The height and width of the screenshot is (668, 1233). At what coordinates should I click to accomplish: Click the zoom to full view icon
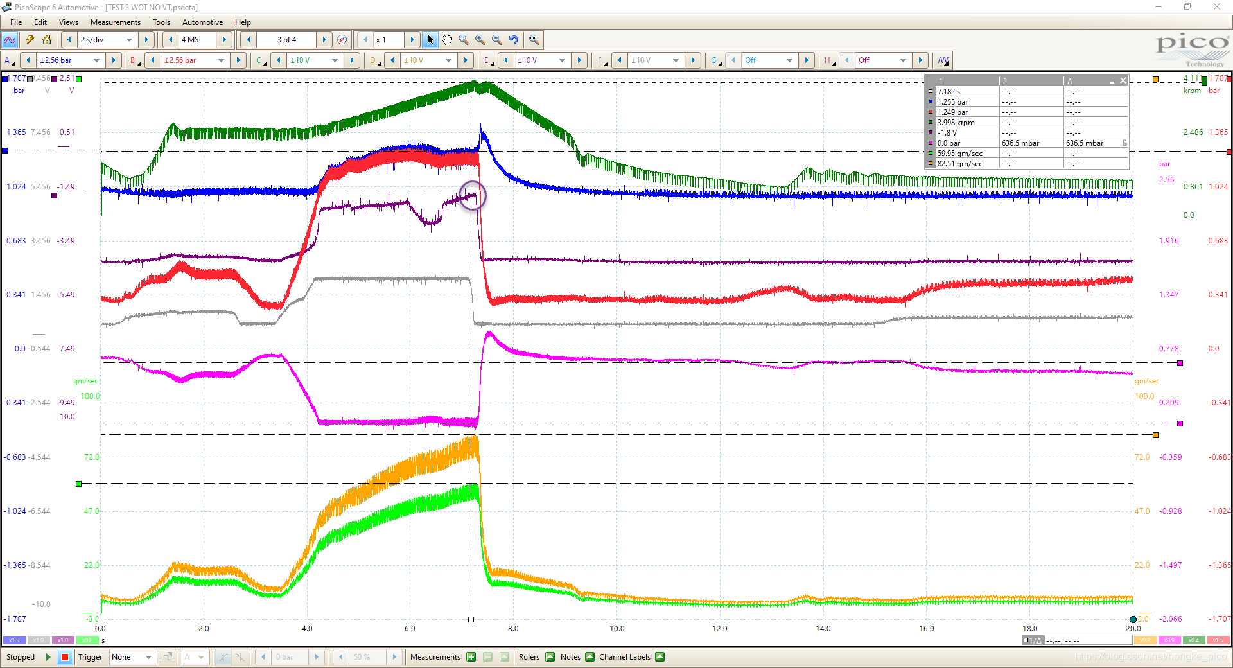click(534, 40)
